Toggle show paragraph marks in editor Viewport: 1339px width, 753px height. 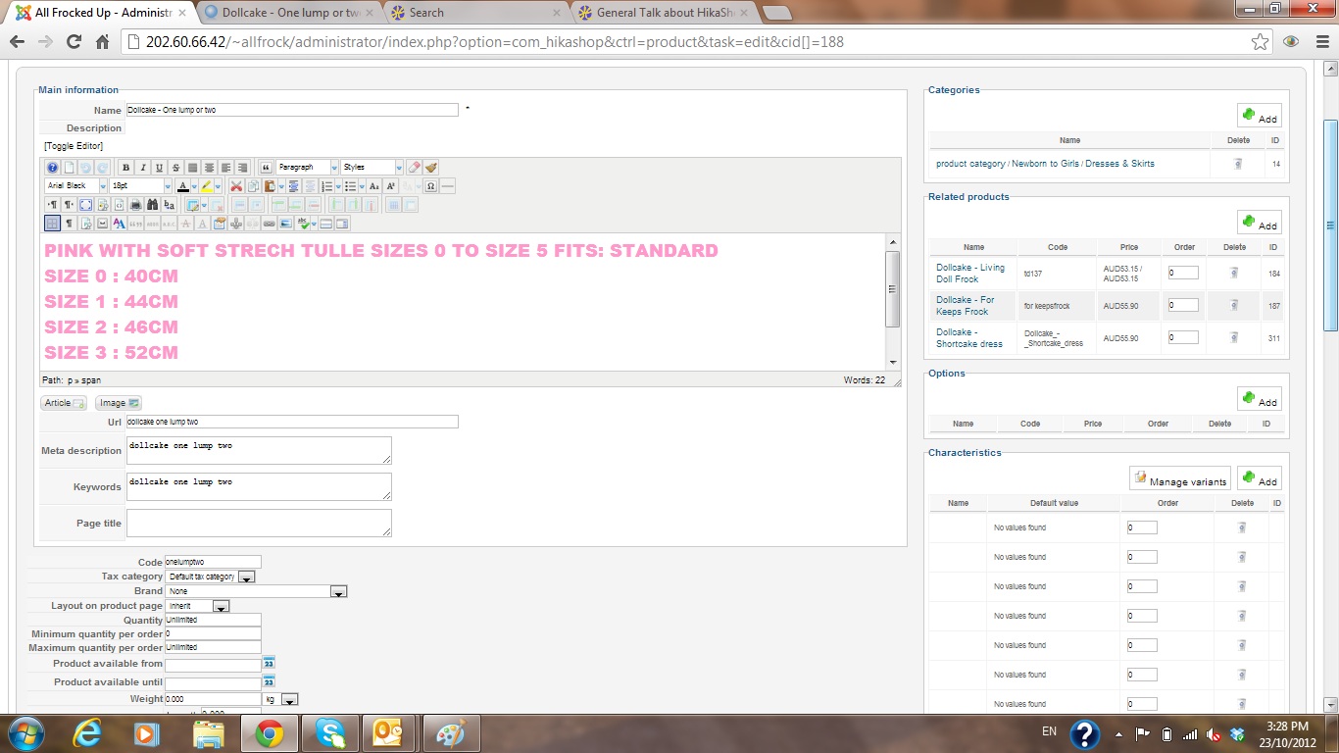[x=70, y=224]
